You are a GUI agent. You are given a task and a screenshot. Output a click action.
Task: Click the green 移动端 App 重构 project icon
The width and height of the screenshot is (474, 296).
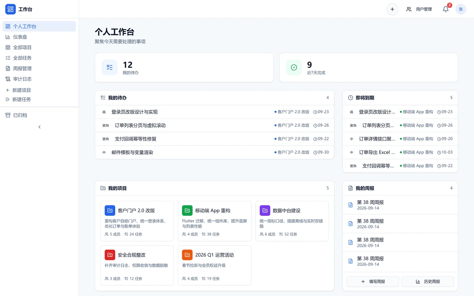pyautogui.click(x=187, y=210)
